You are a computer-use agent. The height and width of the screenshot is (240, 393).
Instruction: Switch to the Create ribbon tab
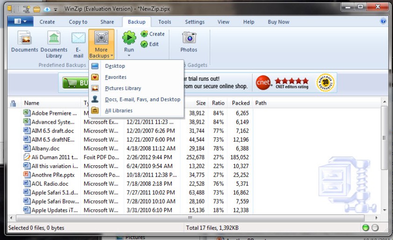(47, 22)
